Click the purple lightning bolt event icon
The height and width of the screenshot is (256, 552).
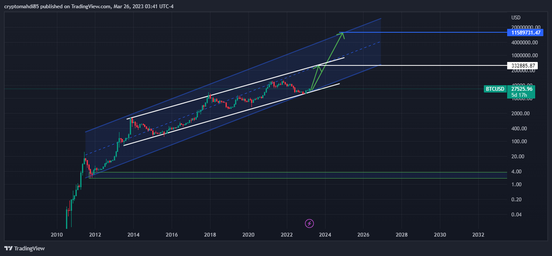(310, 223)
